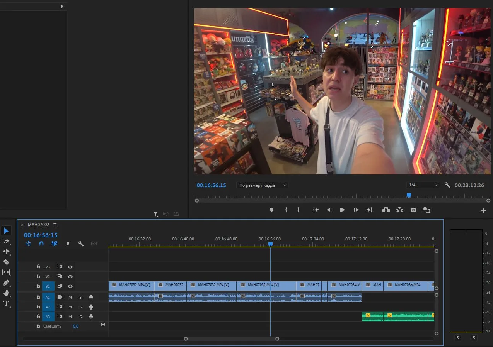The image size is (493, 347).
Task: Mute audio track A1
Action: [70, 297]
